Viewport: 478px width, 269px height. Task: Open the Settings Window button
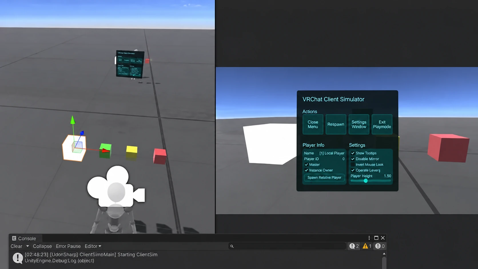359,124
